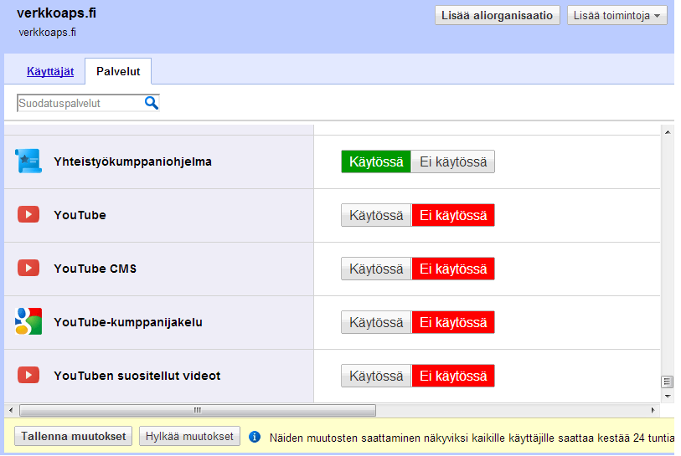Click the YouTube row play icon
The height and width of the screenshot is (456, 681).
(28, 215)
